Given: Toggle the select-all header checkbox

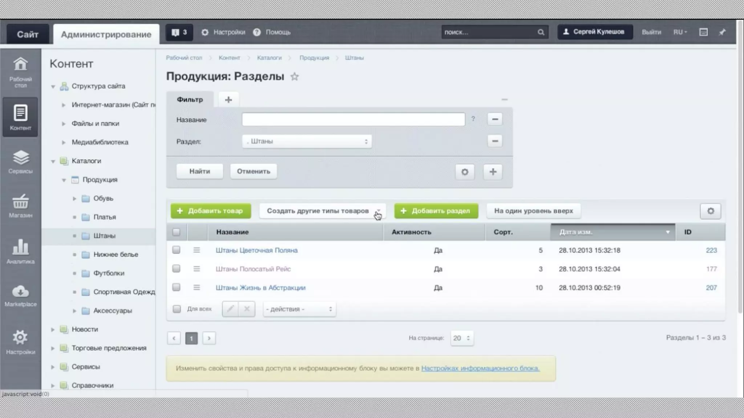Looking at the screenshot, I should [x=176, y=232].
